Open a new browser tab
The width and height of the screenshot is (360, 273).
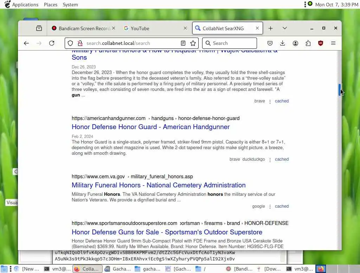click(x=270, y=28)
